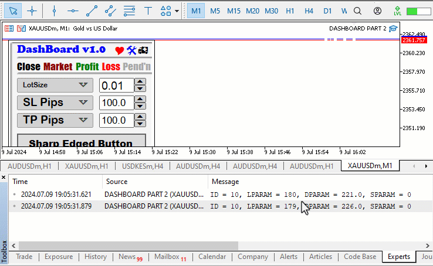The width and height of the screenshot is (433, 266).
Task: Select the text label tool
Action: coord(148,11)
